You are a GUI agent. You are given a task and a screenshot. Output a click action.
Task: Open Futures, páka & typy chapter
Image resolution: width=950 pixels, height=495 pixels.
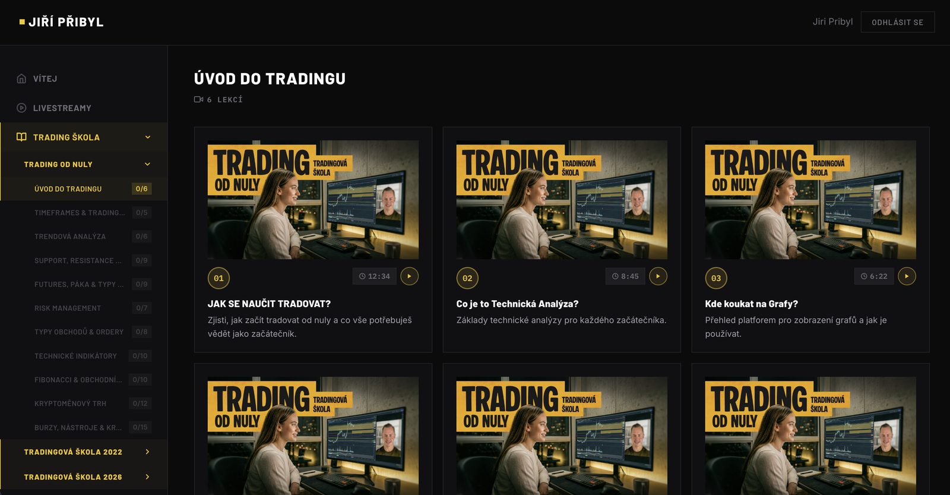(x=84, y=284)
